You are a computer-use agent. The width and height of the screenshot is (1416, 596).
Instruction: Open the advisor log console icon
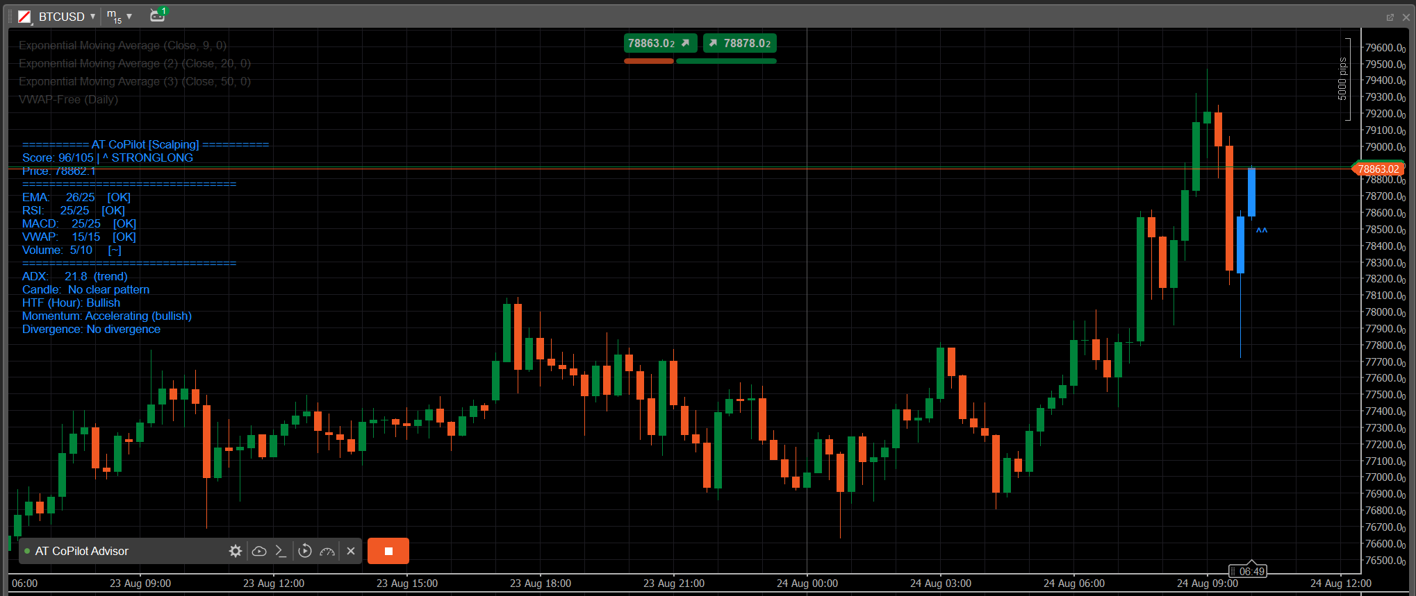tap(281, 551)
